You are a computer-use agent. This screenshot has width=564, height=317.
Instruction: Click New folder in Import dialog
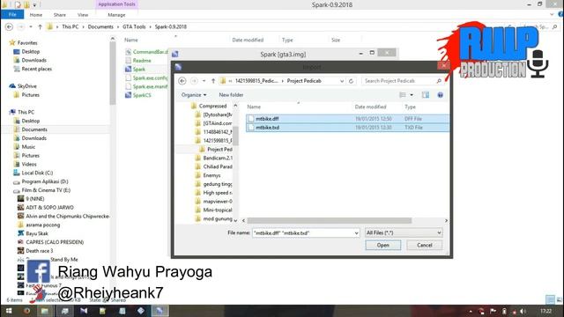pos(231,95)
